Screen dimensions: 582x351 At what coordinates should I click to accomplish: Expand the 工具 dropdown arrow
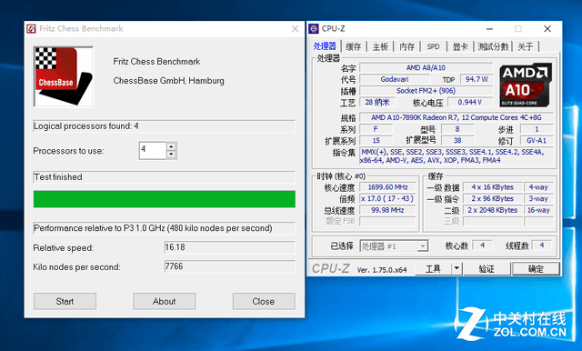457,269
